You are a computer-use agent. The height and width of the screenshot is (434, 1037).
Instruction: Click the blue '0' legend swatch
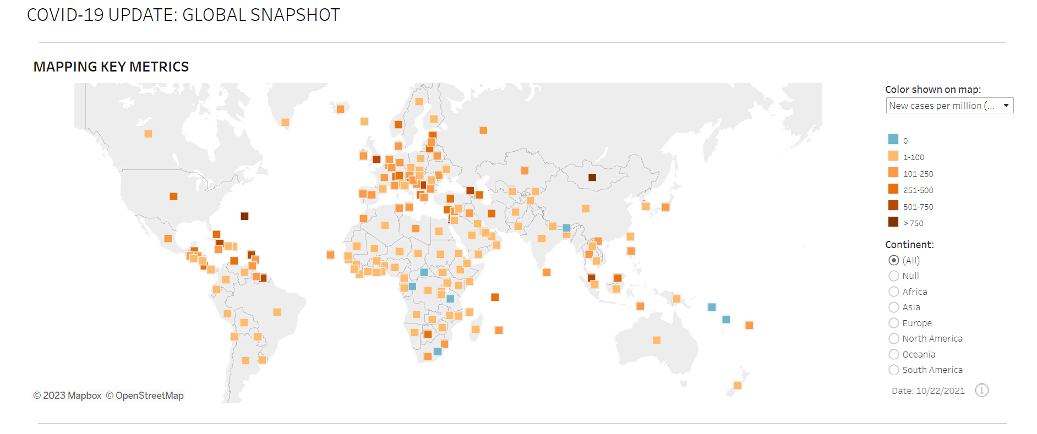893,139
